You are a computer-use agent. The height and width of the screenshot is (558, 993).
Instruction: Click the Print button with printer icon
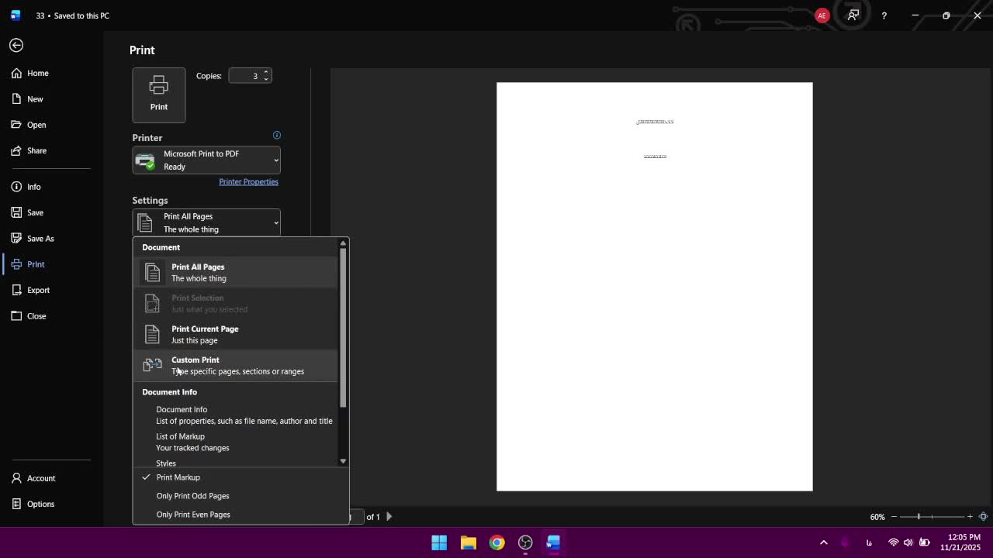(x=159, y=95)
